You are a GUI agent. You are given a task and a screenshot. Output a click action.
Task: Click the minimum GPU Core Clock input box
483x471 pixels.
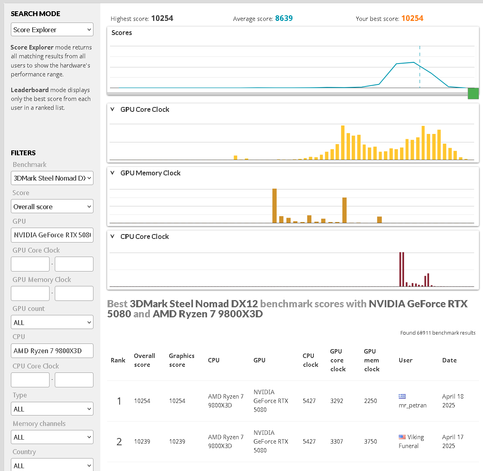30,264
